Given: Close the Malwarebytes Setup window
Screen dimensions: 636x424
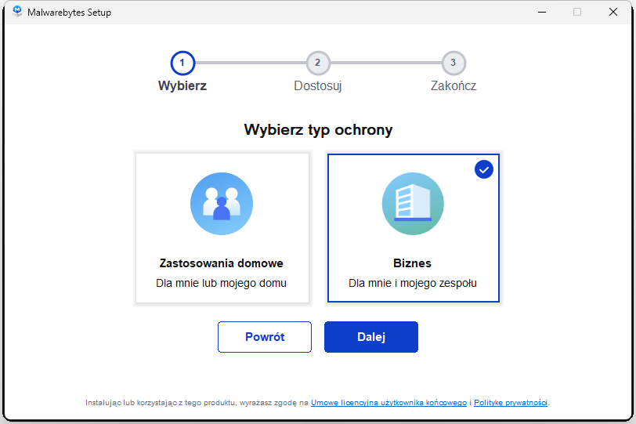Looking at the screenshot, I should (613, 13).
